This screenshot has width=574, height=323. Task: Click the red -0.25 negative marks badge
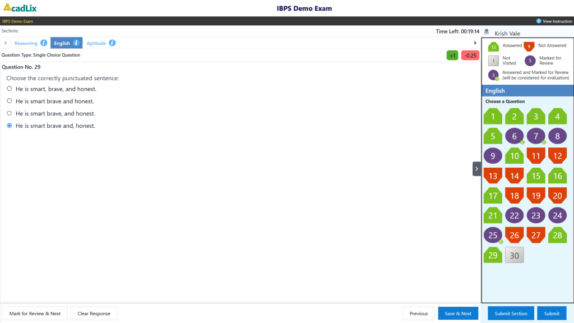(470, 55)
